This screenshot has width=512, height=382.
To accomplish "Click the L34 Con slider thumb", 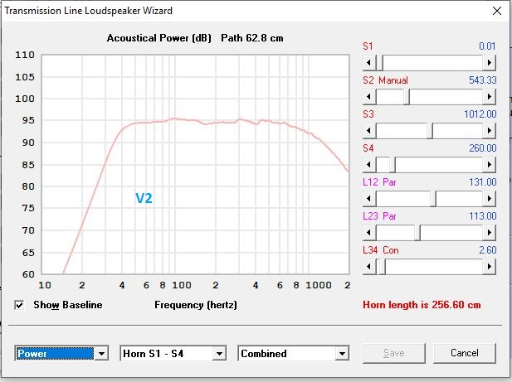I will (382, 267).
